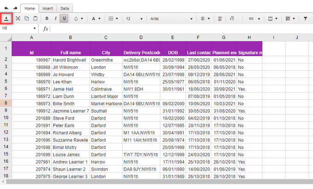Redo the last action
Viewport: 313px width, 189px height.
(x=15, y=8)
